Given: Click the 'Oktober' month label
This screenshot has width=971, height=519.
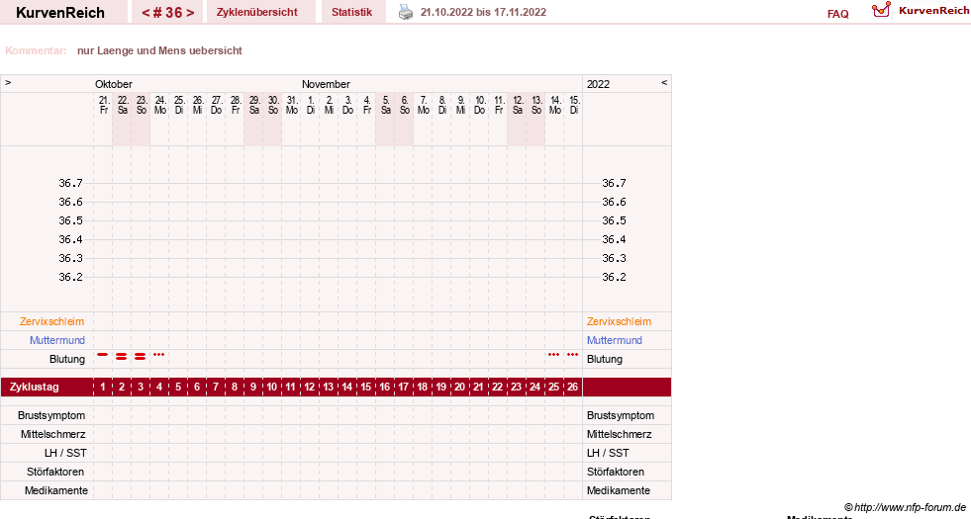Looking at the screenshot, I should point(114,84).
